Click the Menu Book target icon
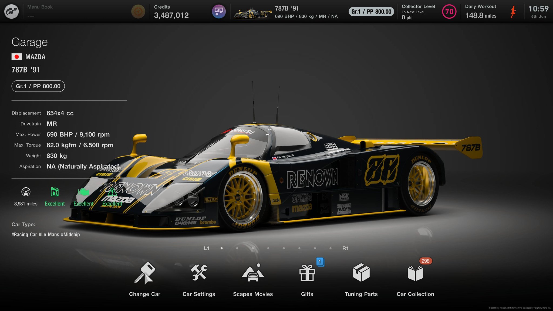Image resolution: width=553 pixels, height=311 pixels. (138, 12)
